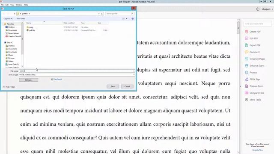Open the Export PDF tool

point(253,45)
